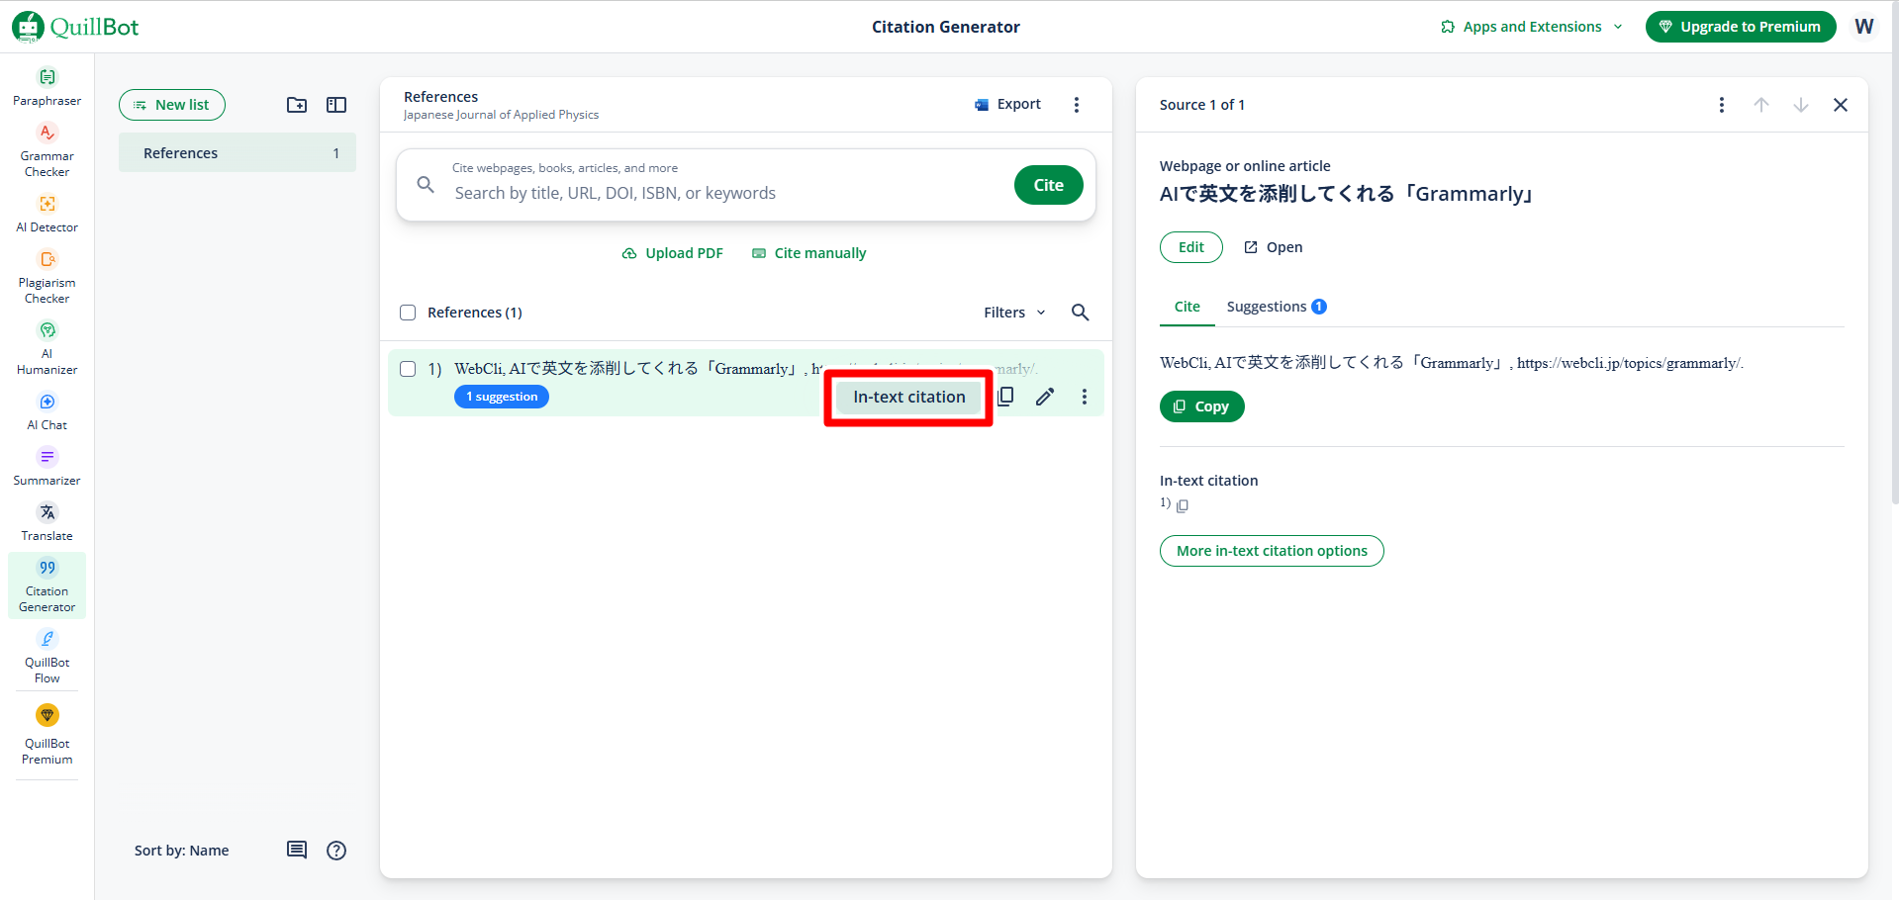Screen dimensions: 1899x900
Task: Expand the Filters dropdown
Action: [x=1014, y=313]
